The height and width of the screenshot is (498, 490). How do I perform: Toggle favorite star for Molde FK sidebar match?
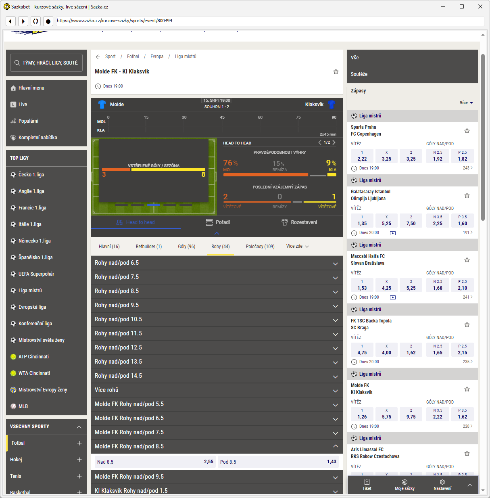pos(467,389)
